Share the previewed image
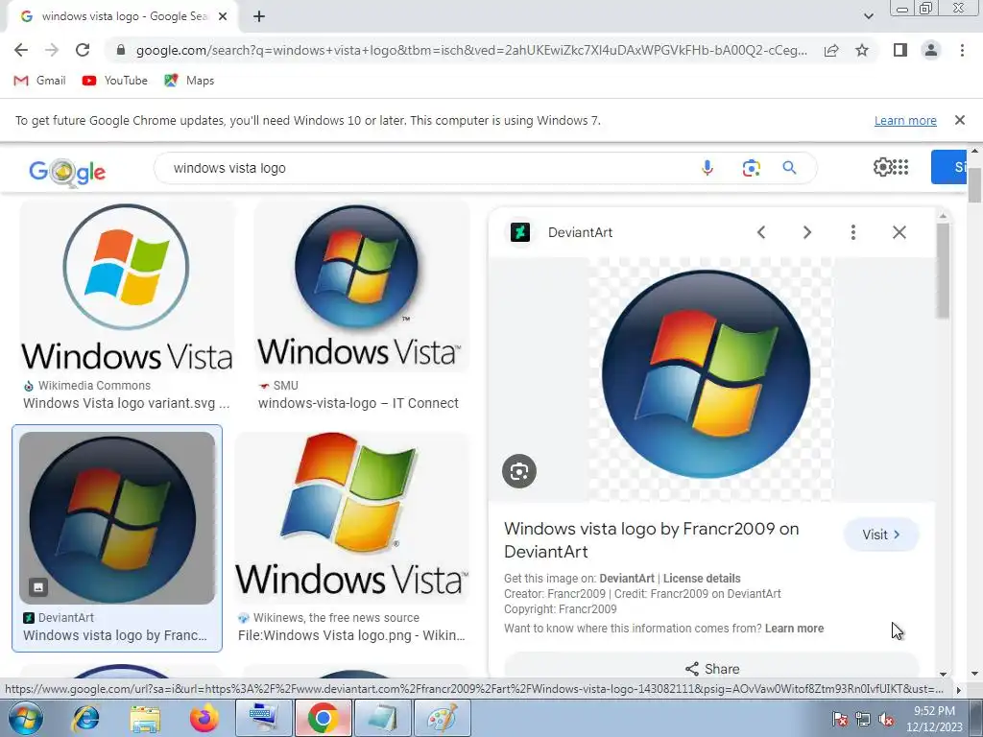 pyautogui.click(x=711, y=669)
